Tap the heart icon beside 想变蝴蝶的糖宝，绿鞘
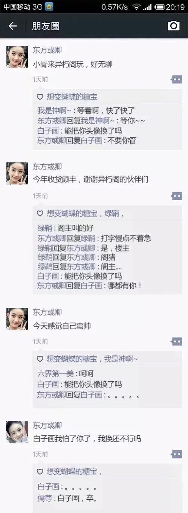188x513 pixels. (40, 214)
